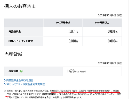
Task: Click 円普通預金 rate under 100万円未満
Action: tap(74, 32)
